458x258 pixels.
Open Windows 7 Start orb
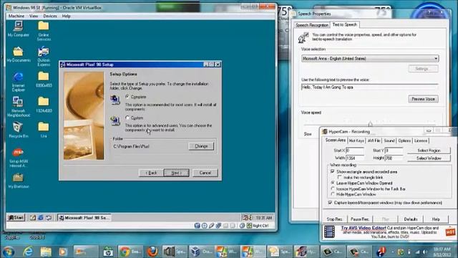click(x=9, y=252)
